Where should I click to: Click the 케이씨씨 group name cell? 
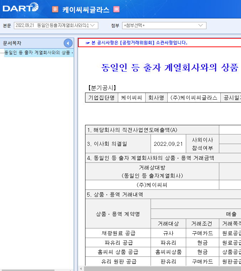point(131,98)
